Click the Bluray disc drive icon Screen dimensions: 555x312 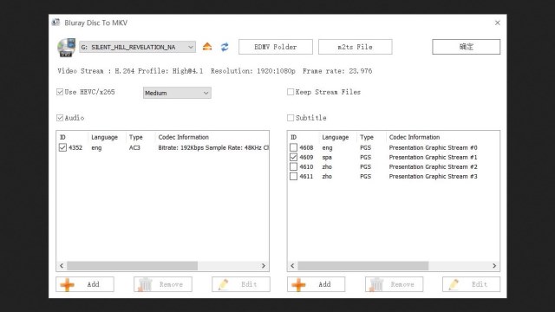66,48
